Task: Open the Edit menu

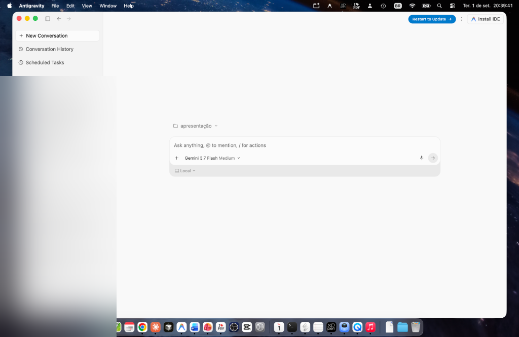Action: 70,6
